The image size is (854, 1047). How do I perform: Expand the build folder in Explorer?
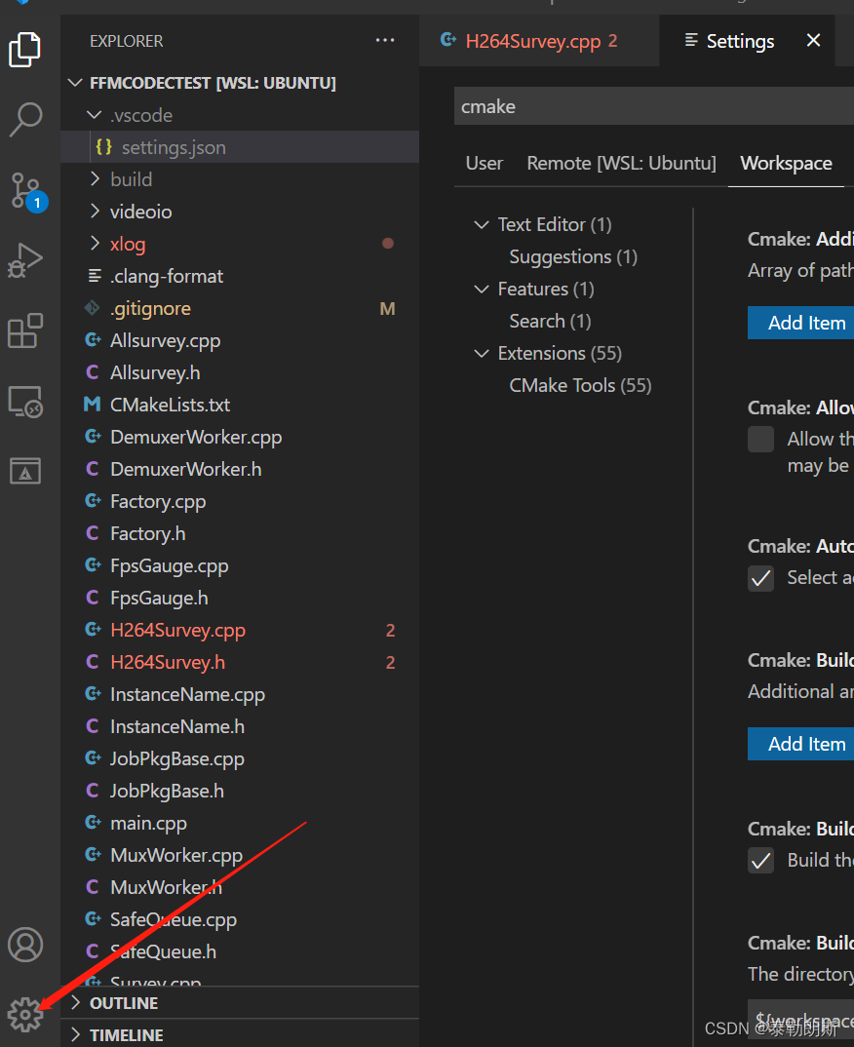tap(95, 178)
